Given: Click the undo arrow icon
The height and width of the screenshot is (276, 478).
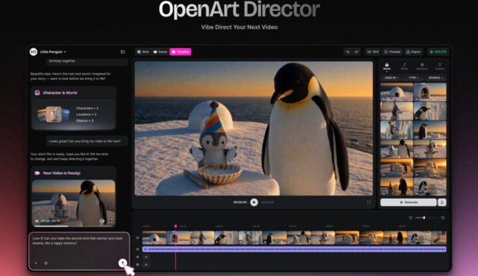Looking at the screenshot, I should (x=347, y=52).
